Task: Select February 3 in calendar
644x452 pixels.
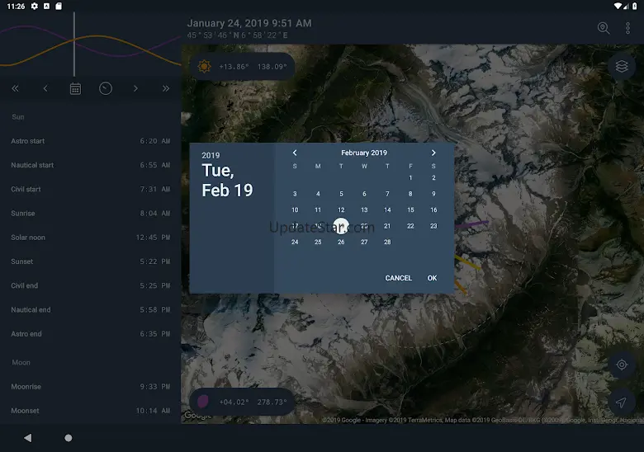Action: click(x=295, y=194)
